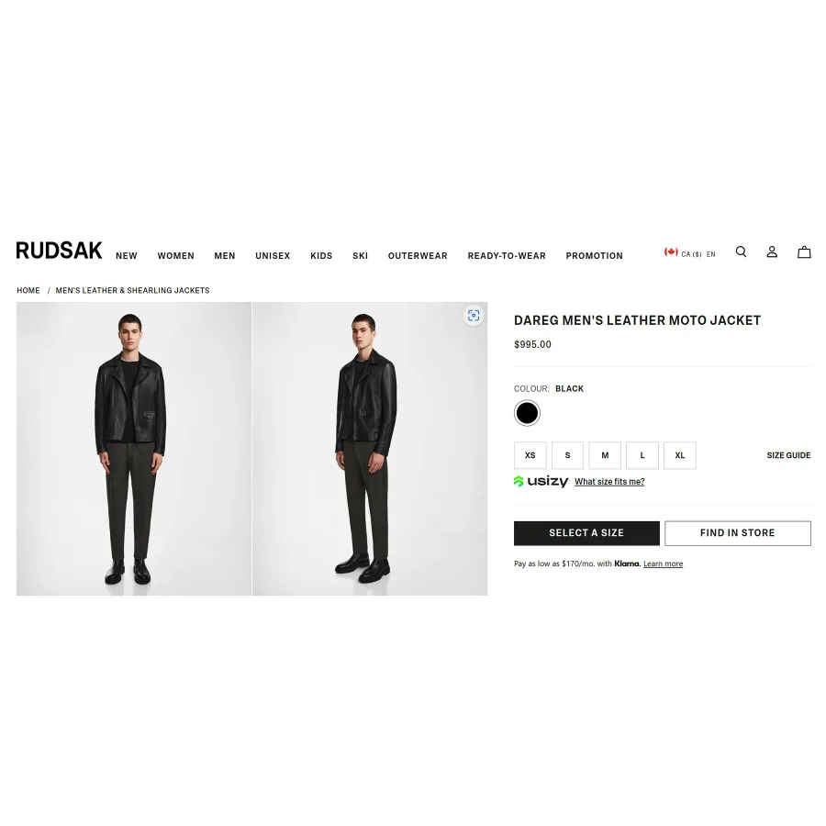Open the PROMOTION menu item
Screen dimensions: 826x826
(594, 255)
